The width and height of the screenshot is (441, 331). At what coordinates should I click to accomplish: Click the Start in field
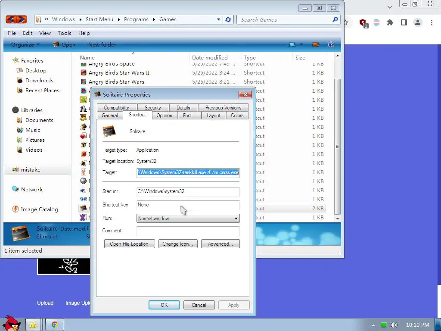tap(188, 191)
